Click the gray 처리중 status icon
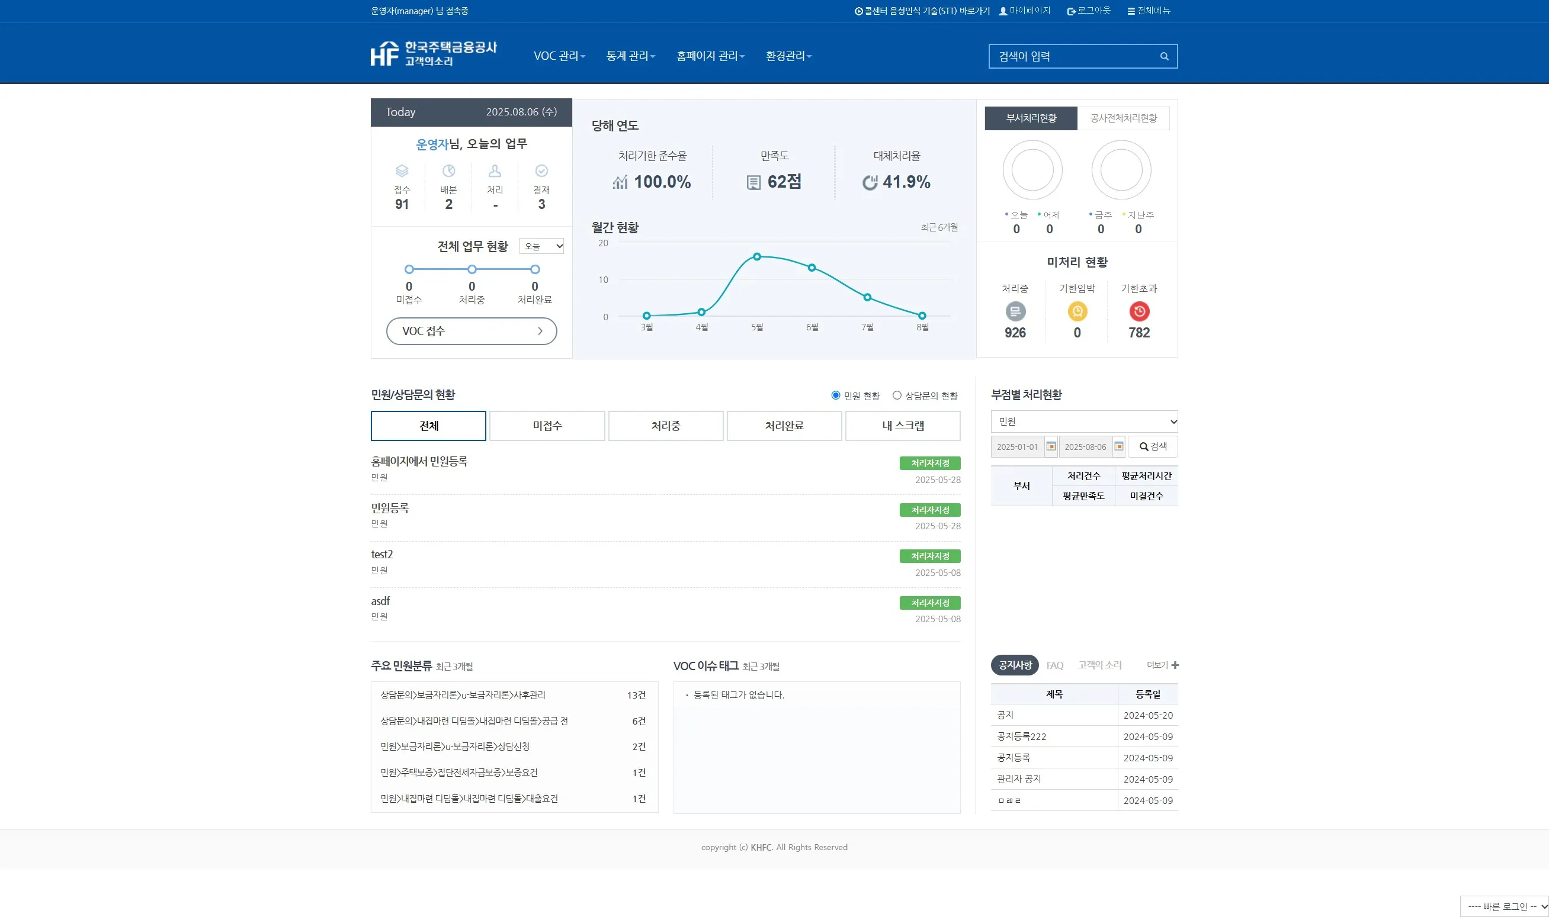 point(1015,311)
